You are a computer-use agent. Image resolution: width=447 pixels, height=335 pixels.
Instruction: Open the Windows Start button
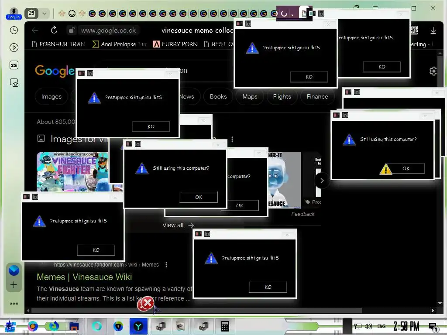point(10,326)
